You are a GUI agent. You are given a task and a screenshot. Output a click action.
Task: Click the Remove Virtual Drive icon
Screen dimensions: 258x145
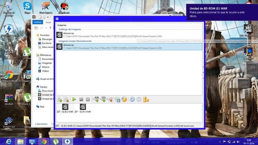[110, 99]
